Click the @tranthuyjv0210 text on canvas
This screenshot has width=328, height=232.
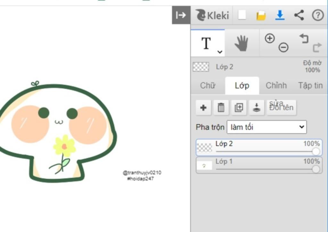click(142, 173)
